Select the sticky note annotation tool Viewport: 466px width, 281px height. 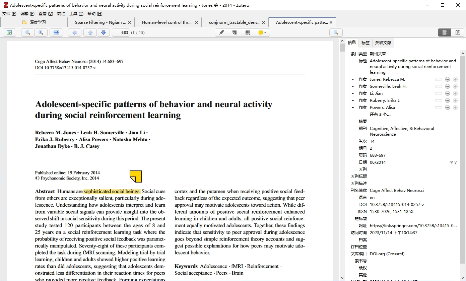(x=235, y=32)
